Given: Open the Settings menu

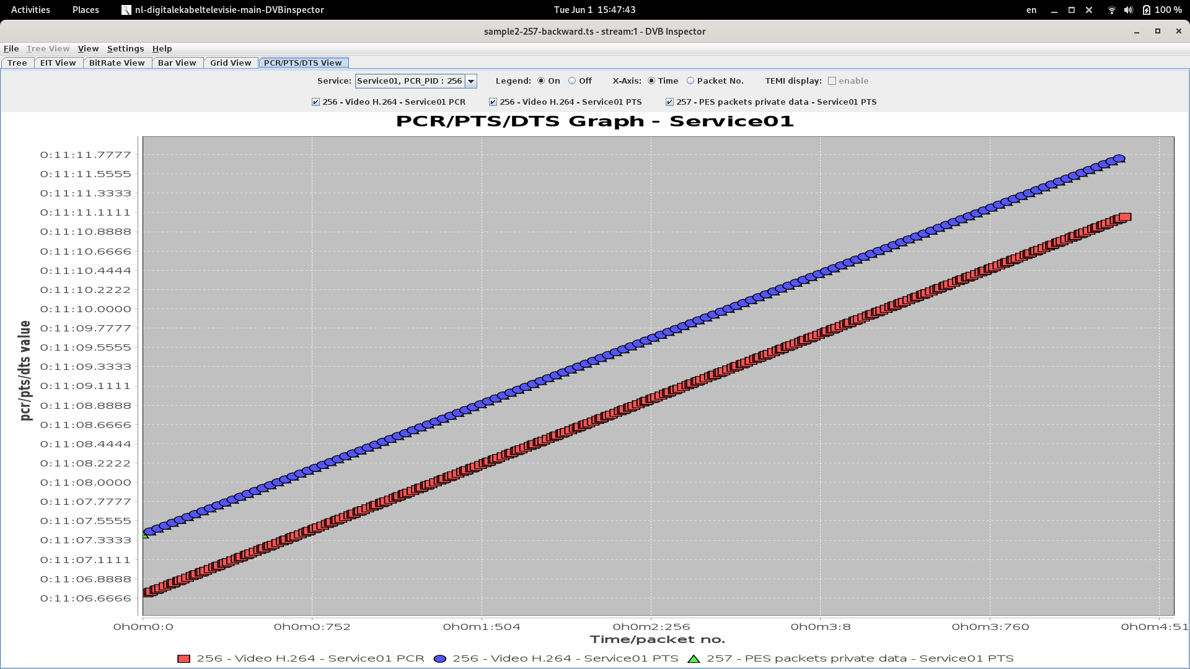Looking at the screenshot, I should 125,48.
